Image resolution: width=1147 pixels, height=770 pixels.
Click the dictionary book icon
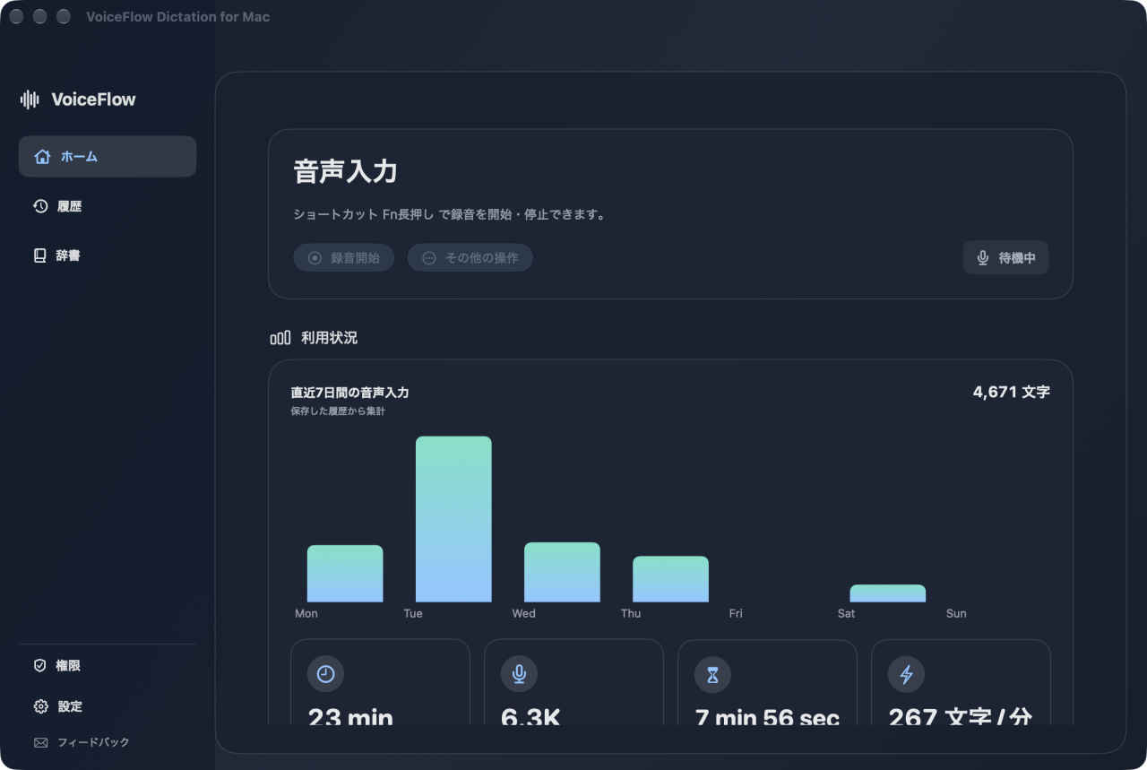click(x=40, y=255)
